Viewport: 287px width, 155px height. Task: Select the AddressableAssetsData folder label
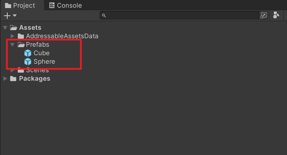coord(62,36)
